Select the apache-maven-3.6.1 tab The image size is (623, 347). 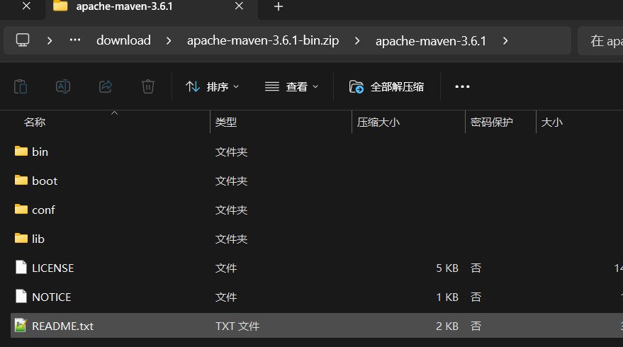point(152,8)
